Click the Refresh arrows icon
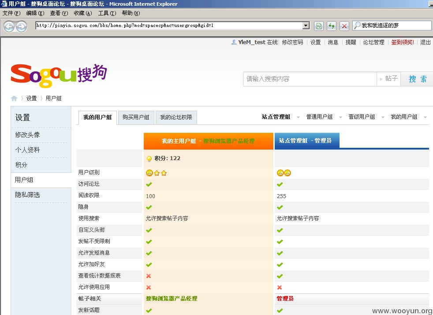433x315 pixels. [x=332, y=26]
